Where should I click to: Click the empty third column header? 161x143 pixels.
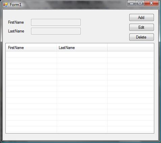point(131,48)
